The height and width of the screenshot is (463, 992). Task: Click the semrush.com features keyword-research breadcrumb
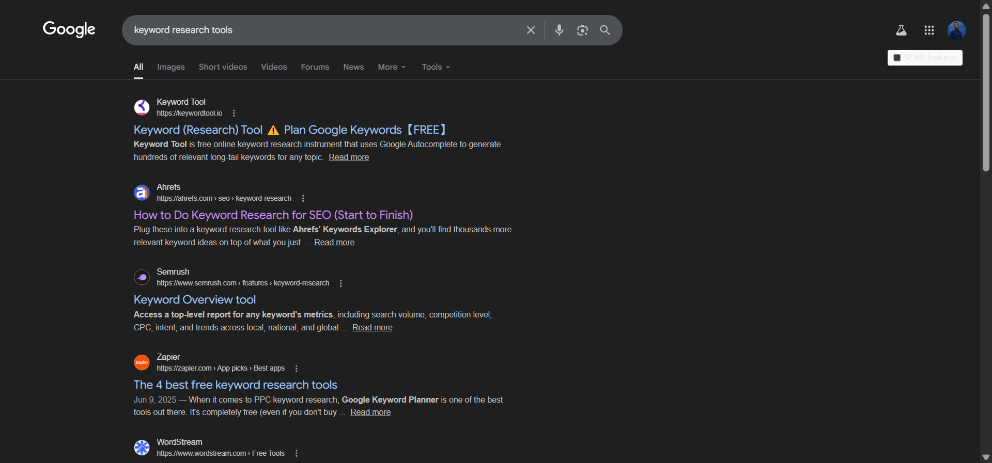pos(243,283)
